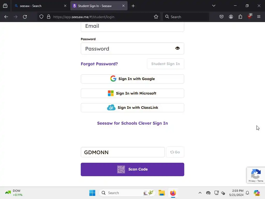The height and width of the screenshot is (199, 265).
Task: Close the seesaw - Search tab
Action: click(65, 6)
